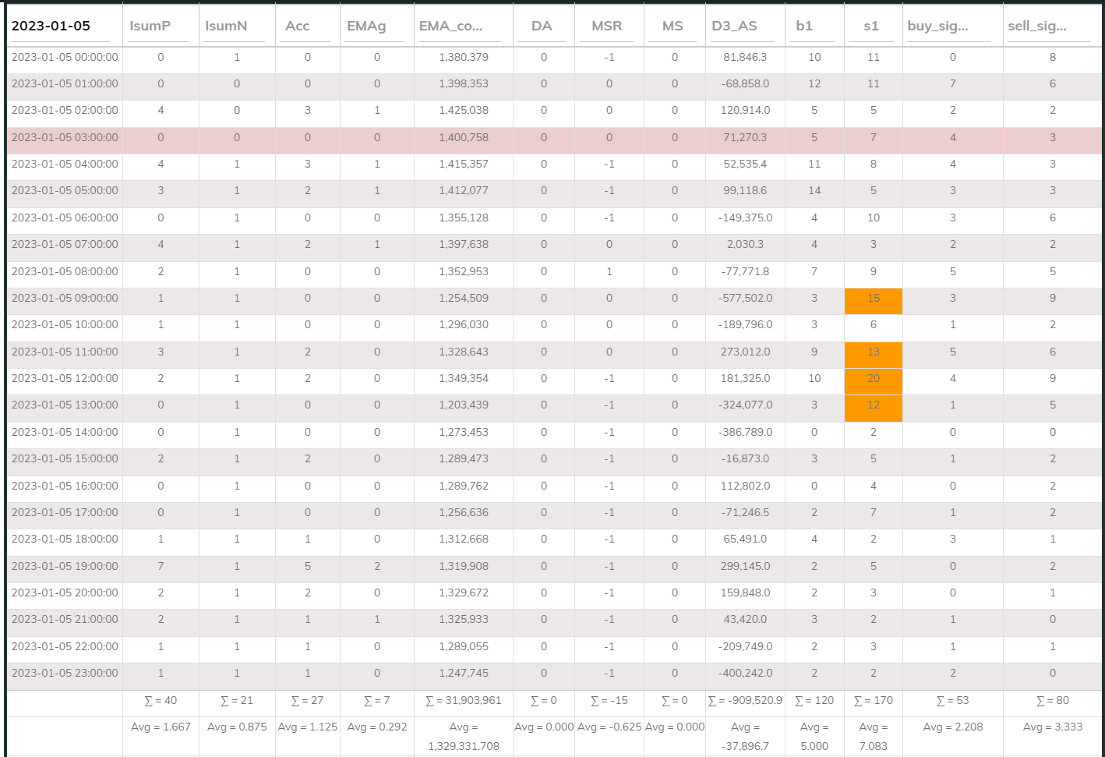Click the IsumN column header
Image resolution: width=1105 pixels, height=757 pixels.
pyautogui.click(x=226, y=26)
